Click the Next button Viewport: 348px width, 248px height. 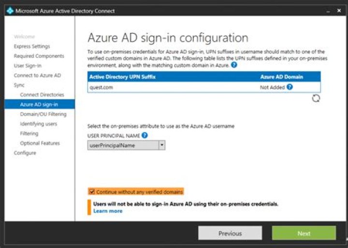[304, 233]
